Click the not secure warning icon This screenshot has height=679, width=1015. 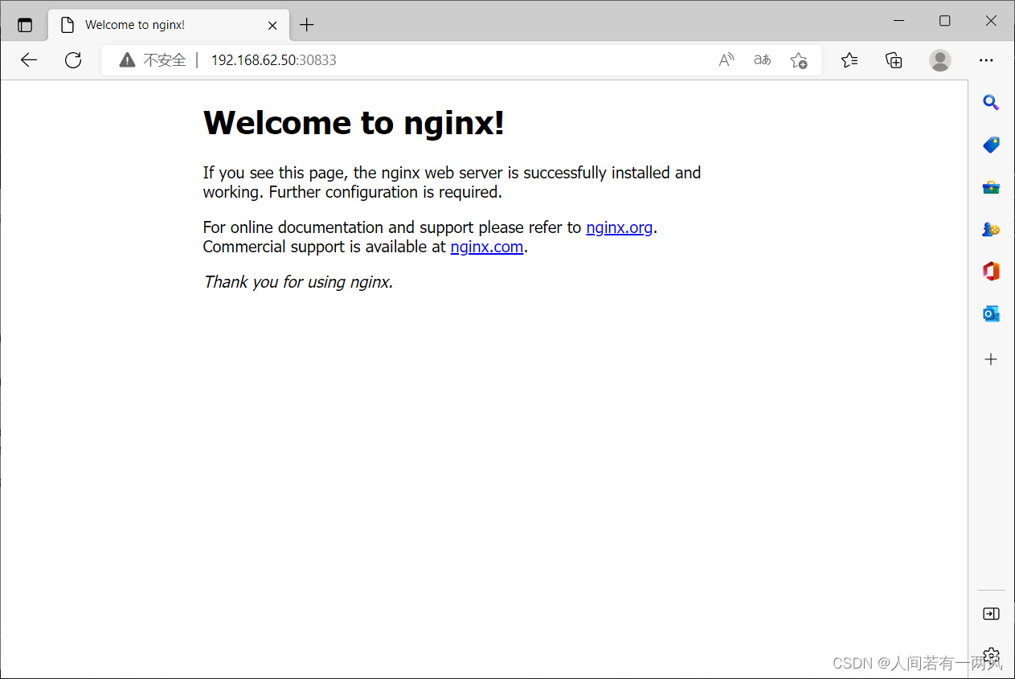point(127,59)
